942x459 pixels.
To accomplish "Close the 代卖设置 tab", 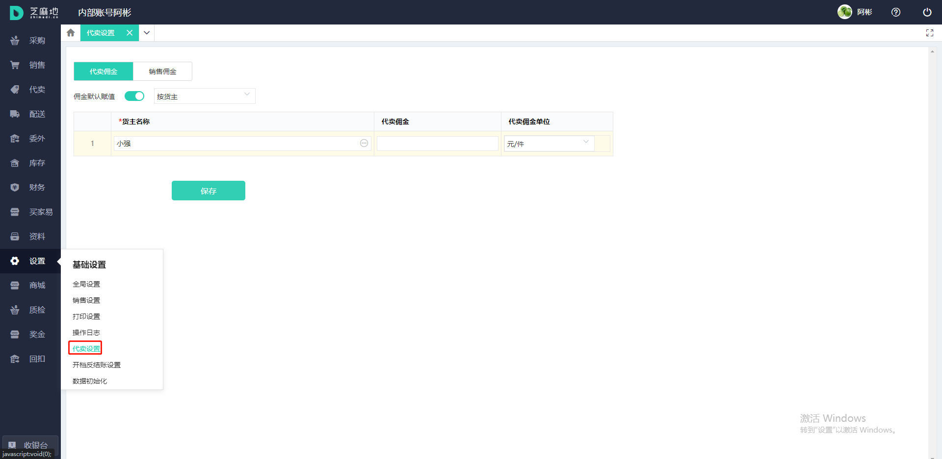I will (130, 33).
